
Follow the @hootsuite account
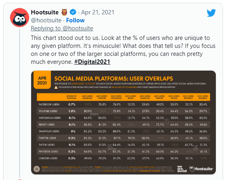pyautogui.click(x=76, y=20)
